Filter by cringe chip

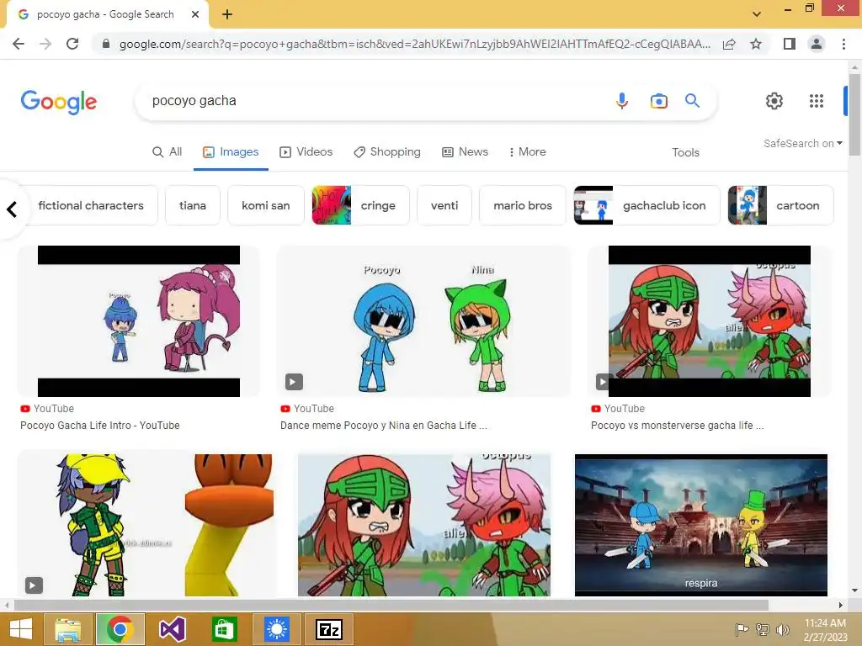360,205
